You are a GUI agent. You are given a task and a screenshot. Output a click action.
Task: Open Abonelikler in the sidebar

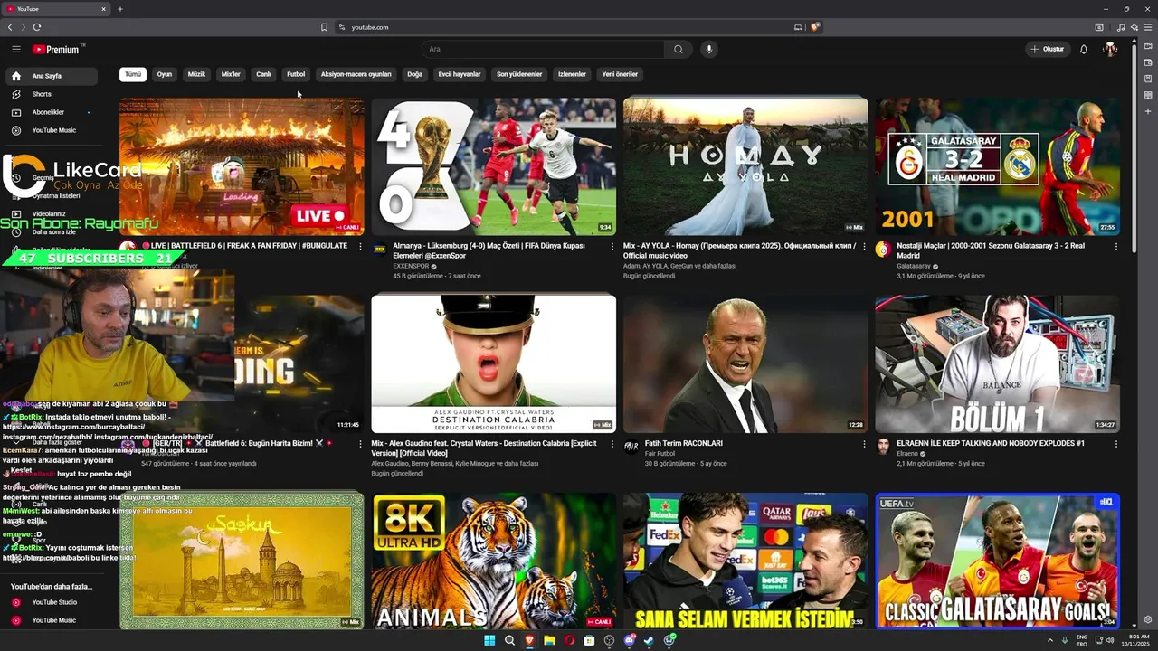tap(50, 112)
